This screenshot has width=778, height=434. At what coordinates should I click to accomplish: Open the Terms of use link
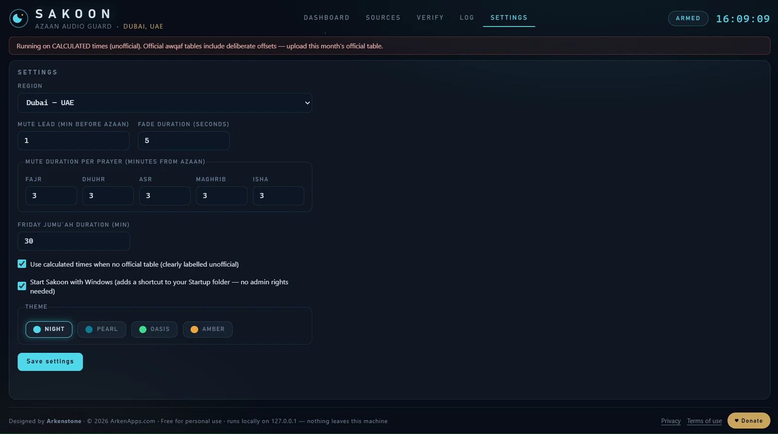(704, 421)
